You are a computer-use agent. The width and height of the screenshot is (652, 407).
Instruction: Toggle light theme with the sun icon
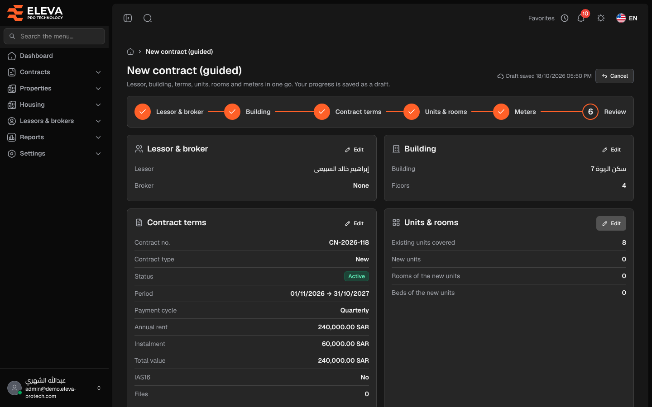[601, 18]
